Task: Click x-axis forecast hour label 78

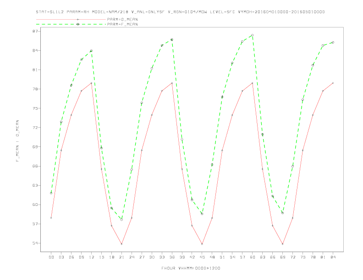Action: [313, 257]
